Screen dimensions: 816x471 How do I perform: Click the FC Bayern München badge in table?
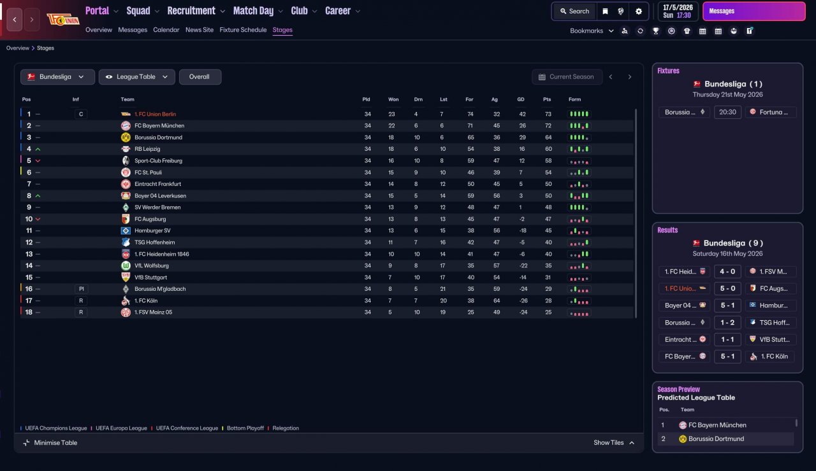pyautogui.click(x=126, y=126)
